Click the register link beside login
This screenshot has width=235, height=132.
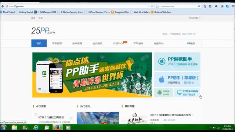pos(40,18)
